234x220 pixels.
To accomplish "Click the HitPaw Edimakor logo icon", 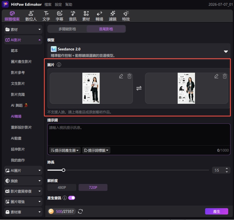I will [x=5, y=4].
